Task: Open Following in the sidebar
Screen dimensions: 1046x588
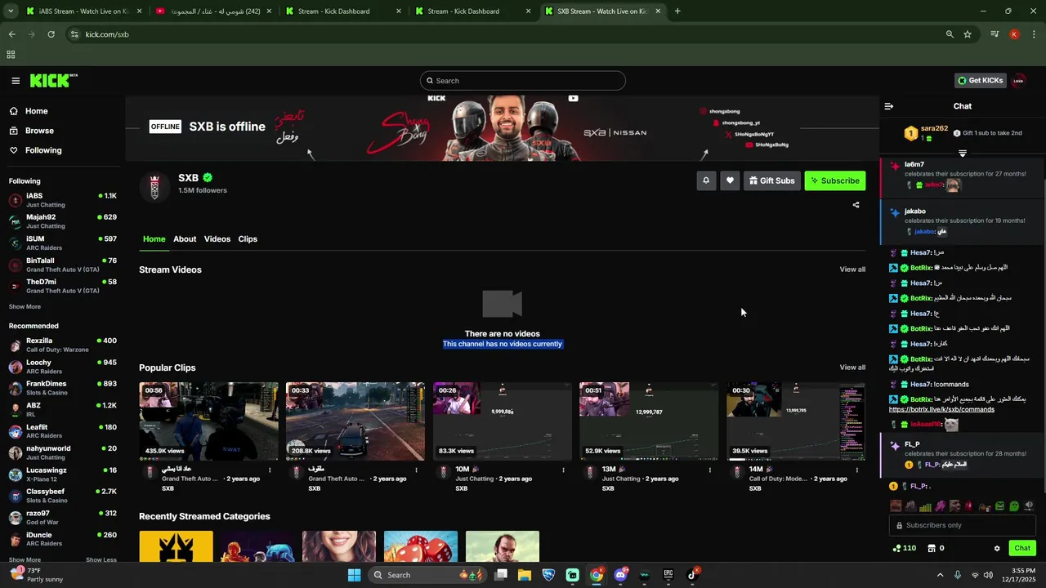Action: pyautogui.click(x=43, y=150)
